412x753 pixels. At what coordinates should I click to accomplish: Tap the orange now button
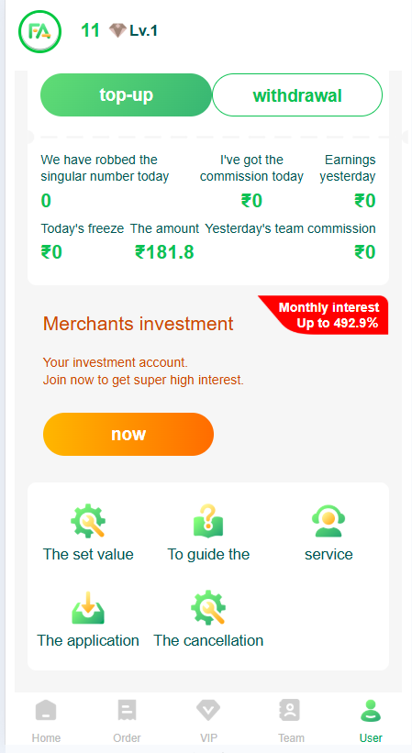(128, 434)
